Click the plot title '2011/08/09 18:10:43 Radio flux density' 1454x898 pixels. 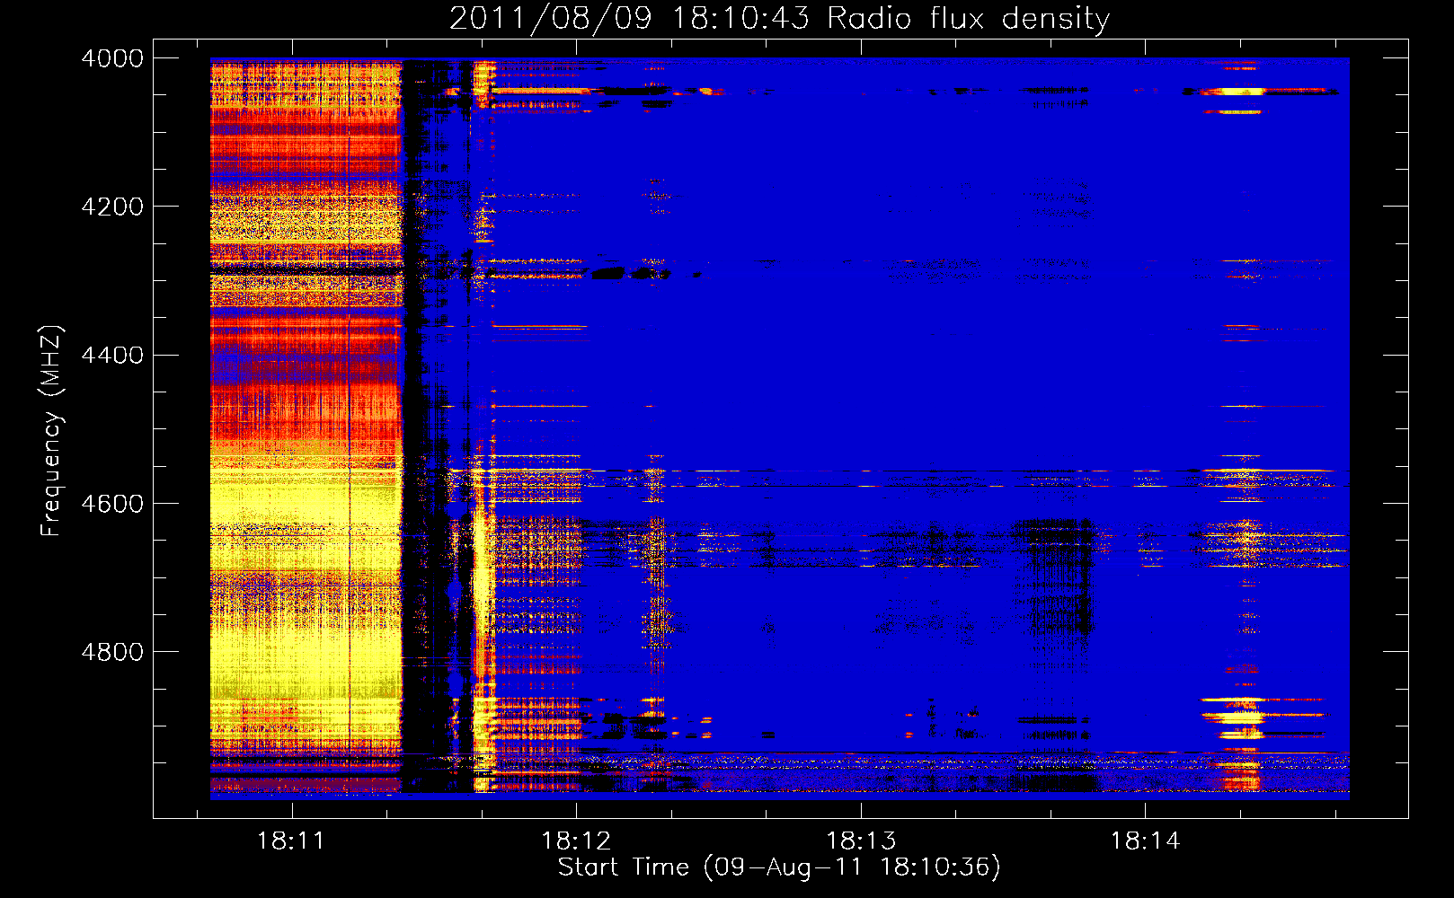click(779, 19)
